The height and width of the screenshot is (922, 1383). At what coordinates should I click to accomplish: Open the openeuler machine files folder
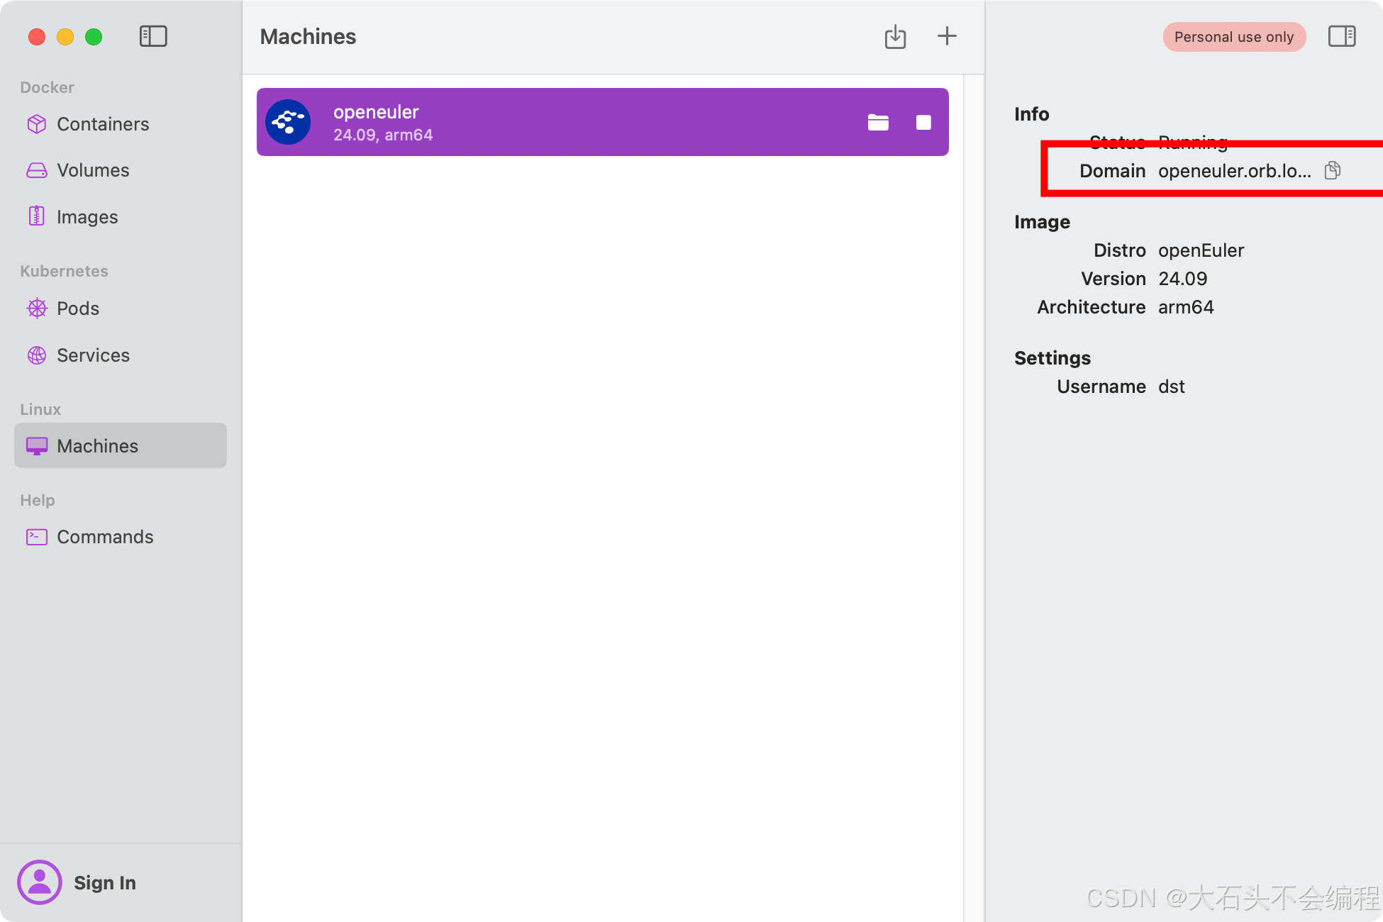coord(878,123)
